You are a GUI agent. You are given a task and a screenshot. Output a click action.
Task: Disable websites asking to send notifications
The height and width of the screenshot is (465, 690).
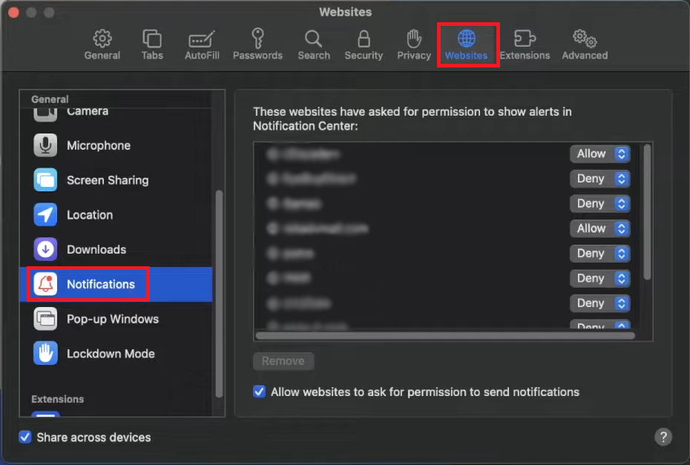[259, 392]
